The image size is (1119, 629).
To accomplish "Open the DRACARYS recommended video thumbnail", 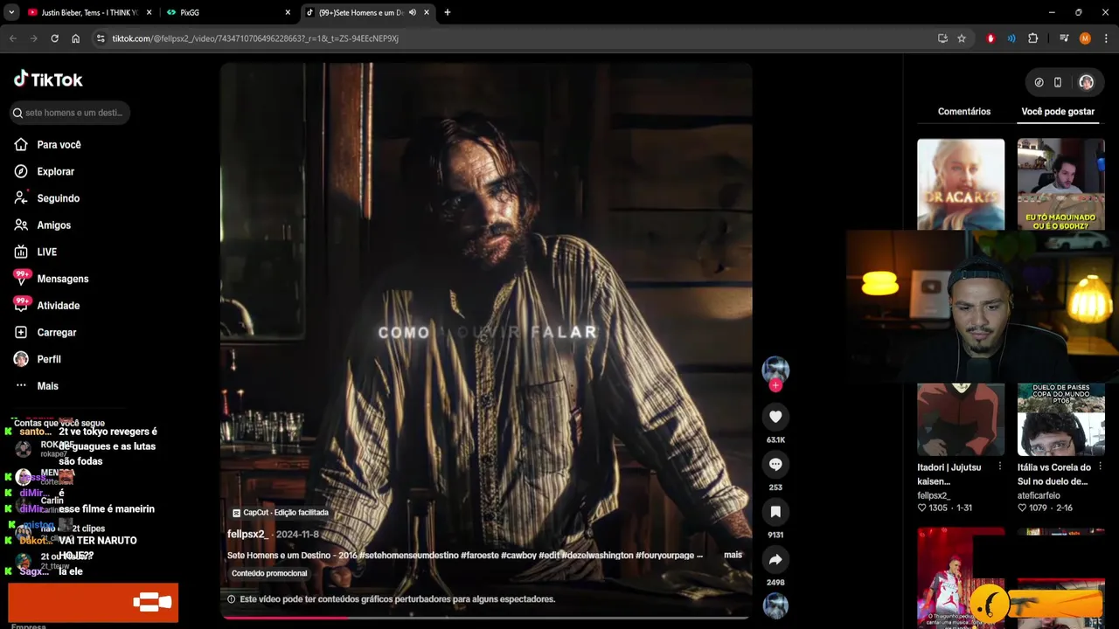I will click(961, 184).
